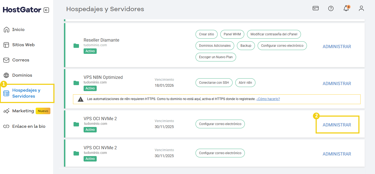
Task: Open the account profile icon
Action: (x=361, y=8)
